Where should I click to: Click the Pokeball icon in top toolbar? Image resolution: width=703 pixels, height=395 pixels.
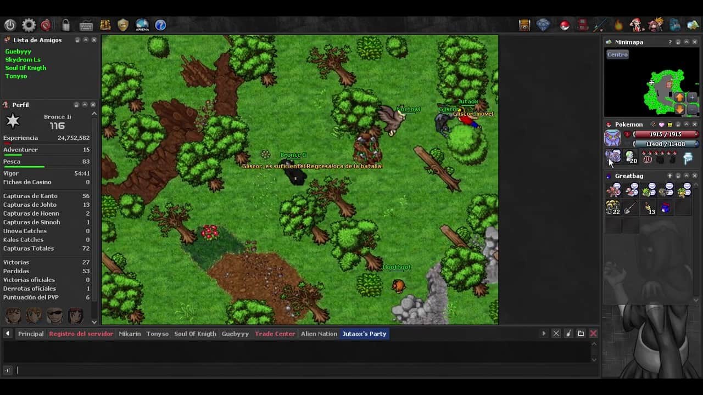pyautogui.click(x=564, y=25)
